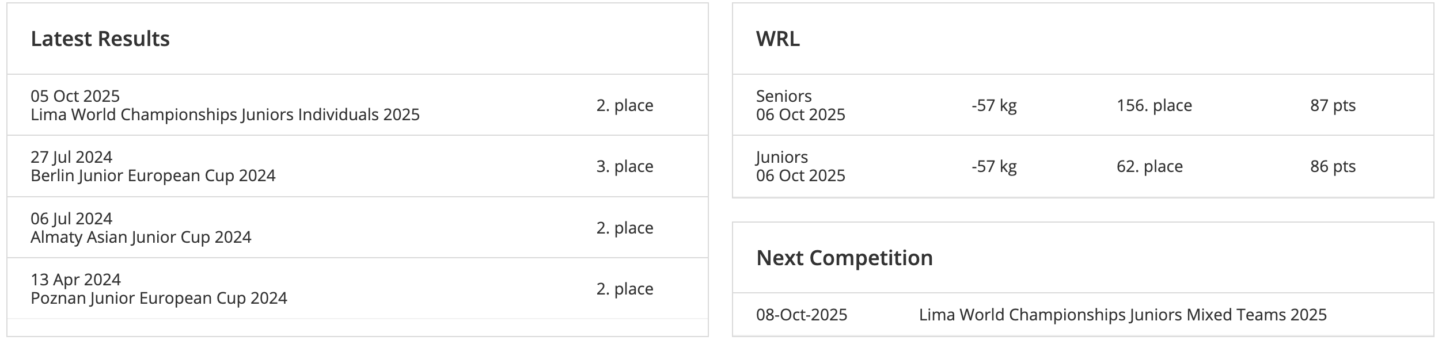The width and height of the screenshot is (1442, 344).
Task: Click the 05 Oct 2025 result date
Action: [75, 96]
